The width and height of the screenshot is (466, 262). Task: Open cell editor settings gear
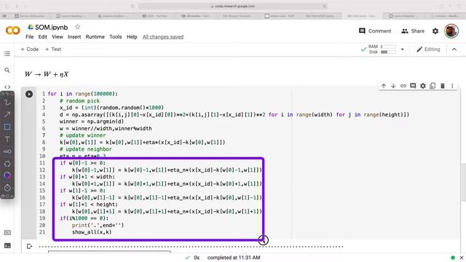[x=423, y=86]
